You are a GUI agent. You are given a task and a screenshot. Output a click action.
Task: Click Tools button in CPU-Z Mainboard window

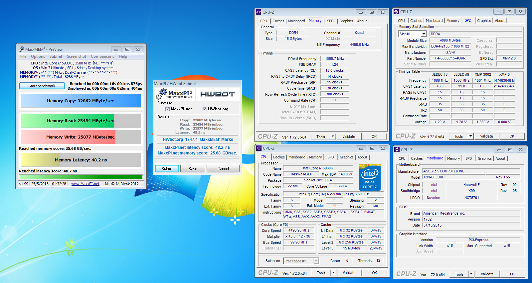[x=459, y=274]
